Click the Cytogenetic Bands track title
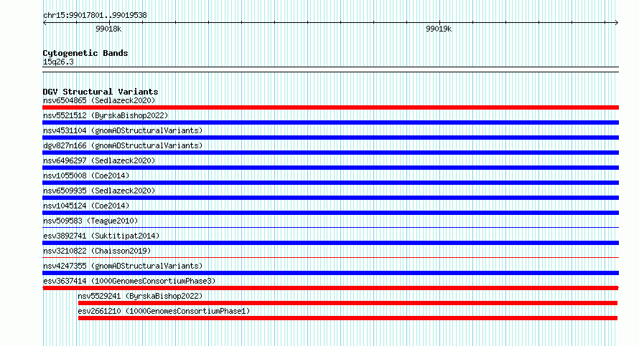The height and width of the screenshot is (346, 639). point(85,53)
